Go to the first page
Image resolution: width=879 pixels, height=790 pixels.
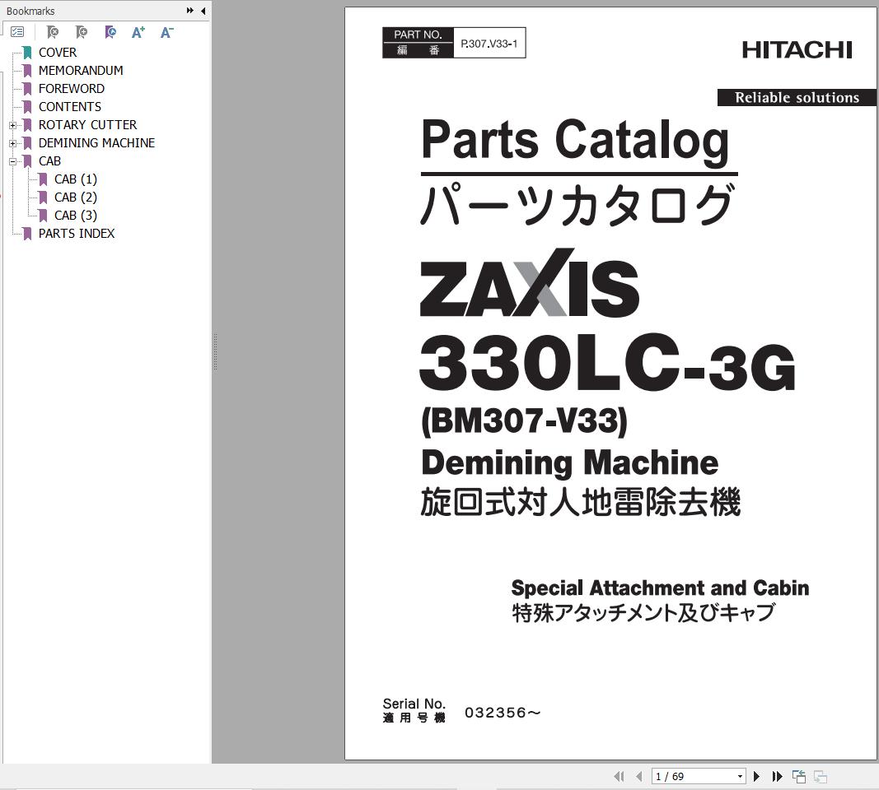click(x=619, y=776)
